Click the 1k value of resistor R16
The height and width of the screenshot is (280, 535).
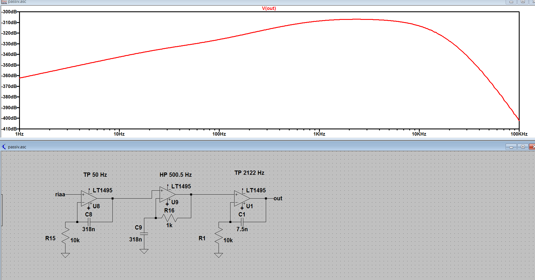click(x=170, y=225)
